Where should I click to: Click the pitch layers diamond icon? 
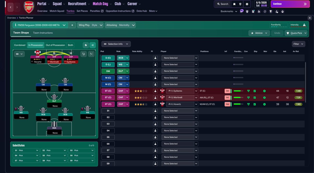coord(86,45)
